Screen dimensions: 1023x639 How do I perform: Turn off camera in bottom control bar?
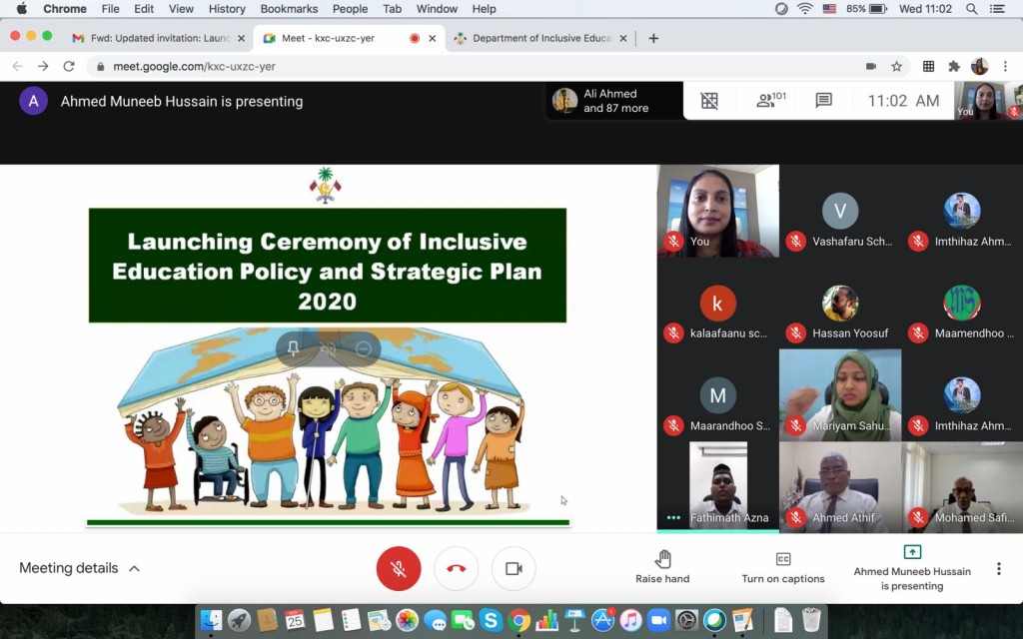(513, 568)
